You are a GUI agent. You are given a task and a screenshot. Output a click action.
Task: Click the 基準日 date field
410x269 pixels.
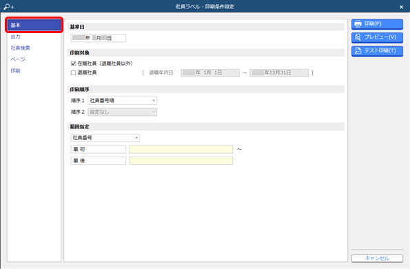click(98, 38)
